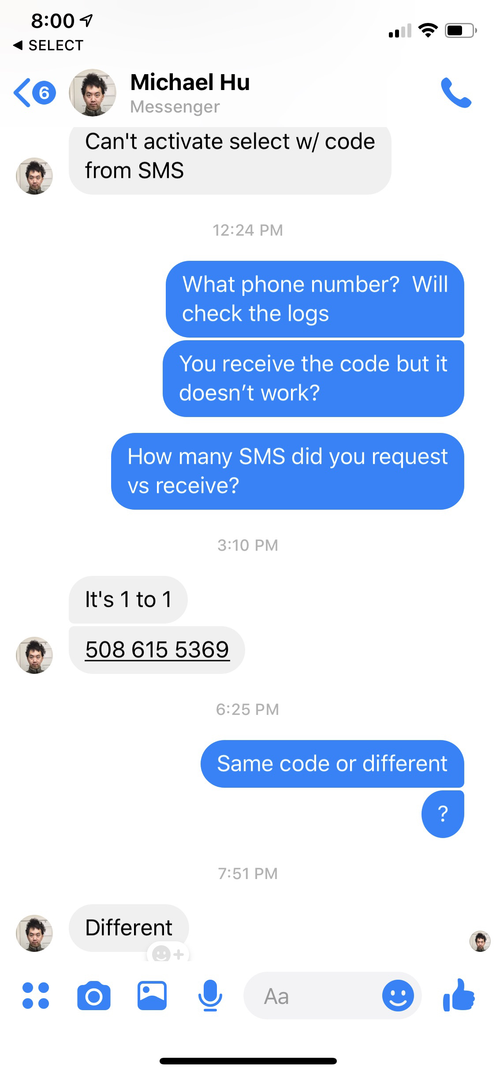Go back to the chat list
Image resolution: width=496 pixels, height=1075 pixels.
click(x=22, y=93)
